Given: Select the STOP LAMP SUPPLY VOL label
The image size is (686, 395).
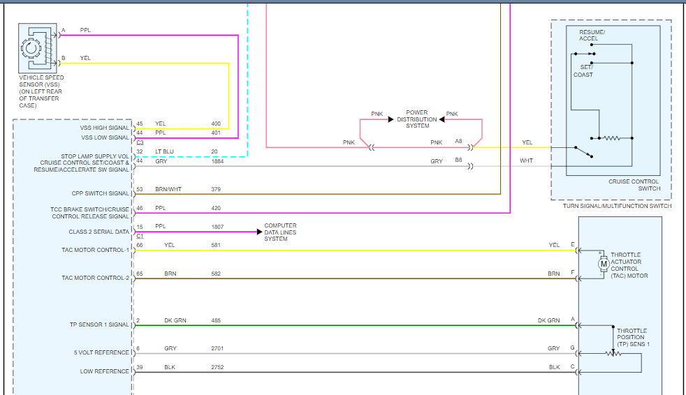Looking at the screenshot, I should coord(95,156).
